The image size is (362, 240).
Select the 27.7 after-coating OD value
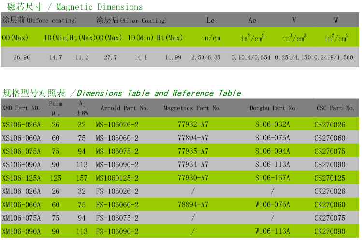pyautogui.click(x=110, y=57)
